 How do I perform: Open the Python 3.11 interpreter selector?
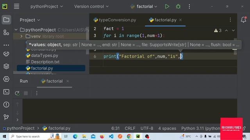[x=200, y=128]
